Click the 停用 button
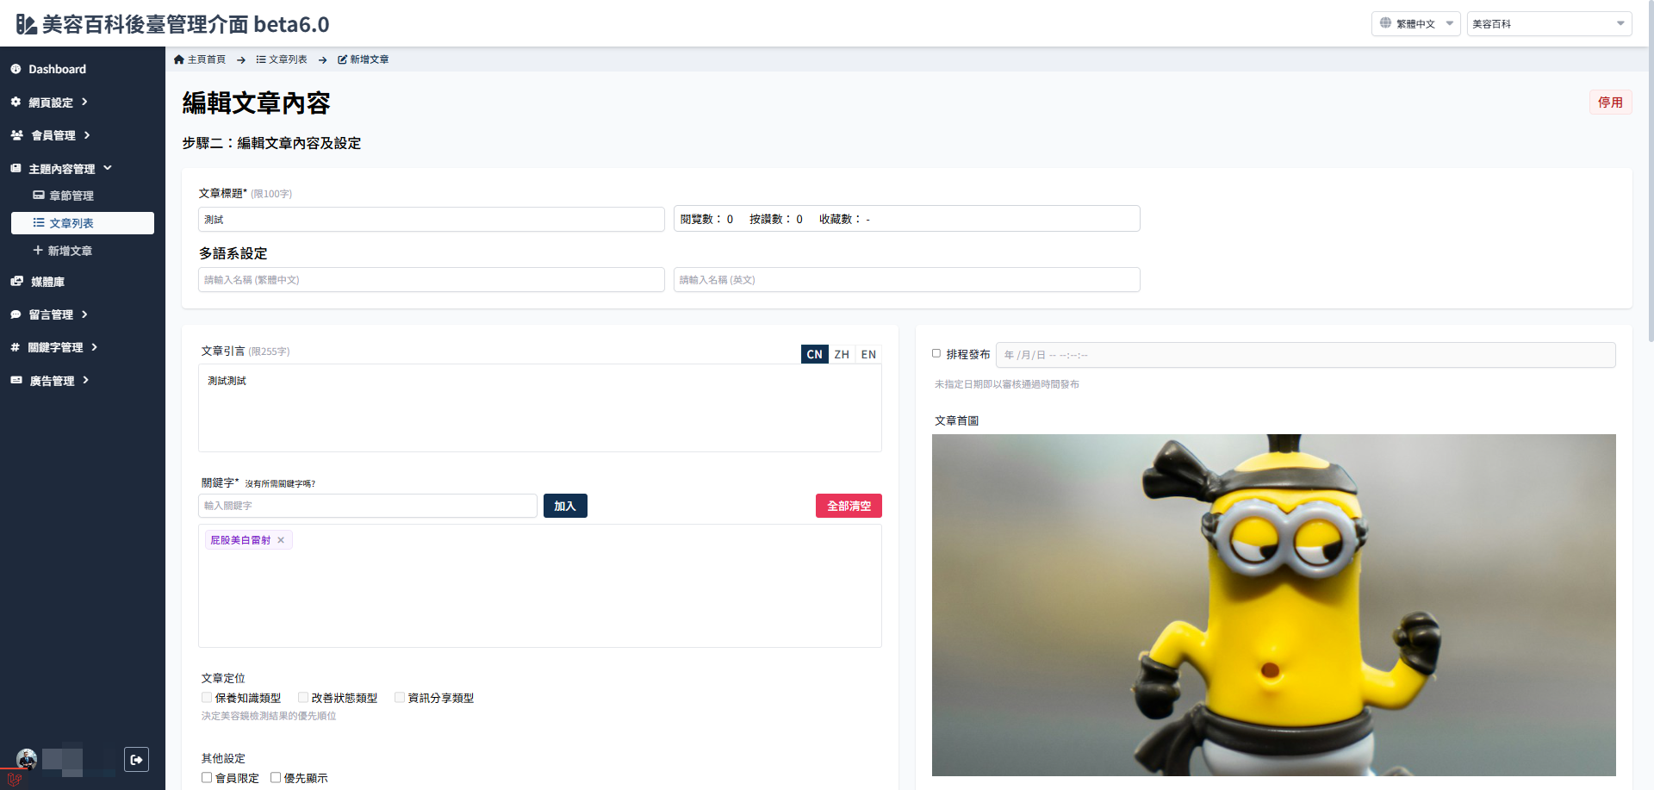Viewport: 1654px width, 790px height. click(x=1610, y=103)
